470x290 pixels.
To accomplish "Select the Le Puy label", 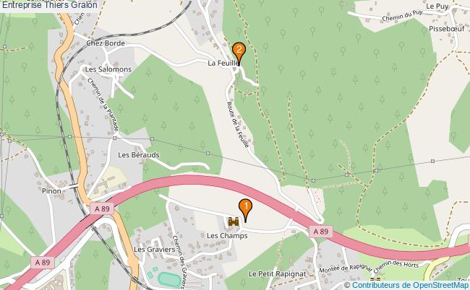I will tap(437, 6).
